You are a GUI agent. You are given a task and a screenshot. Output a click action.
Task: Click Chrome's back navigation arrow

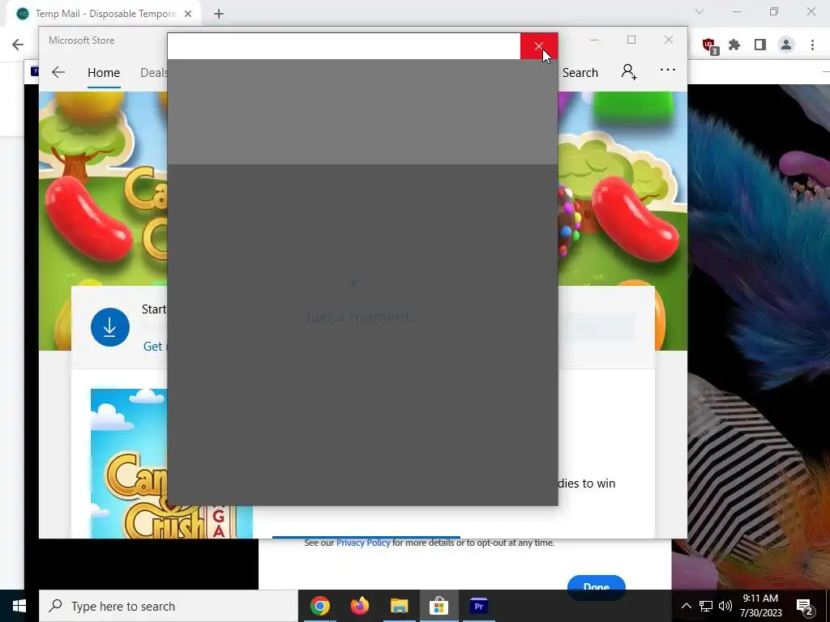point(18,45)
